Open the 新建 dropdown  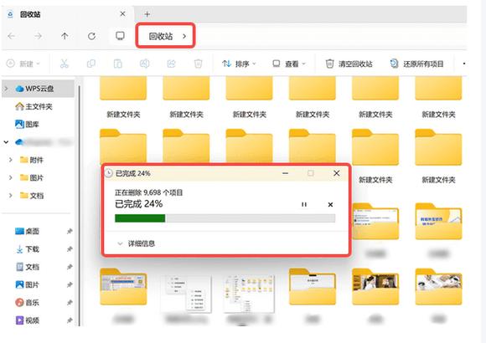pyautogui.click(x=23, y=64)
